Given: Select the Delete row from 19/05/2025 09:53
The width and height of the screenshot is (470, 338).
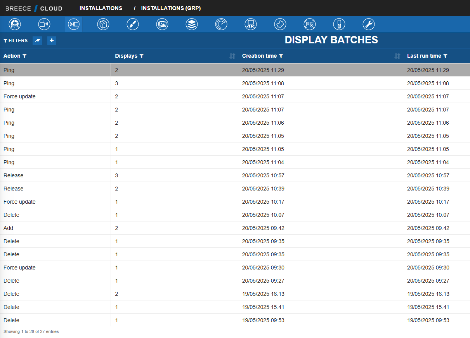Looking at the screenshot, I should point(235,320).
